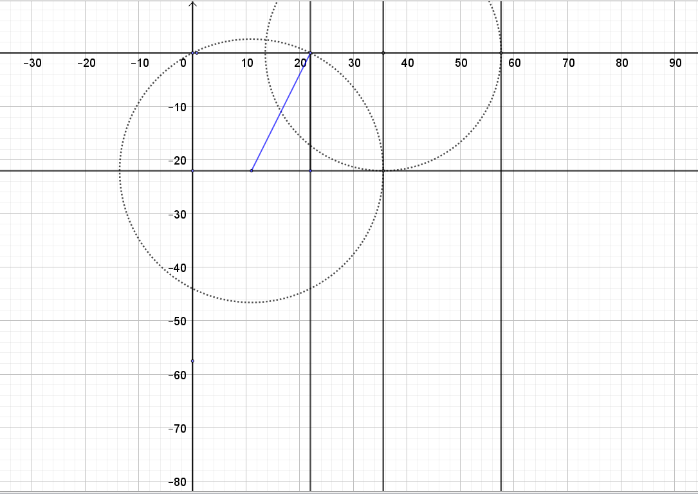The width and height of the screenshot is (698, 495).
Task: Click the point at the origin
Action: [192, 53]
